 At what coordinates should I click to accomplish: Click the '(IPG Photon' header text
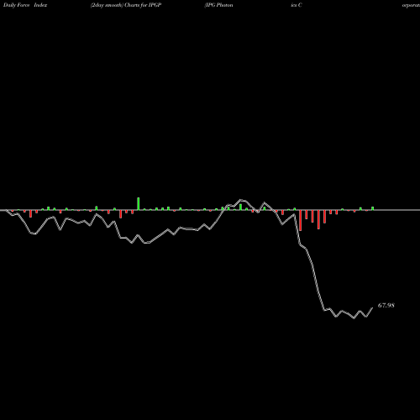tap(218, 5)
